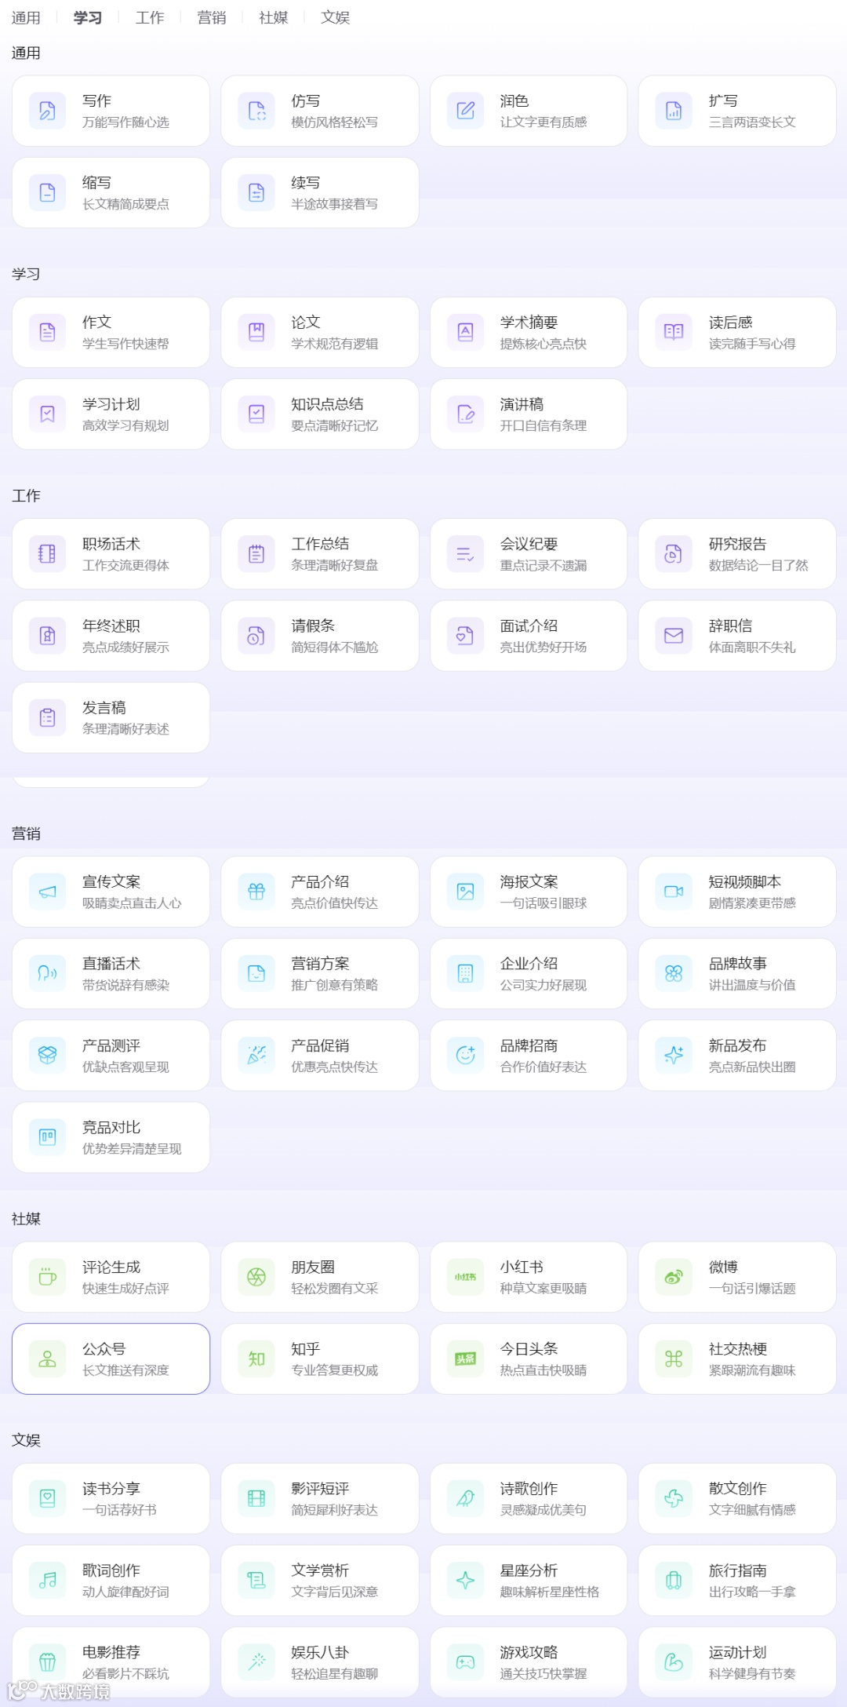The image size is (847, 1707).
Task: Open the 工作 tab
Action: (x=150, y=17)
